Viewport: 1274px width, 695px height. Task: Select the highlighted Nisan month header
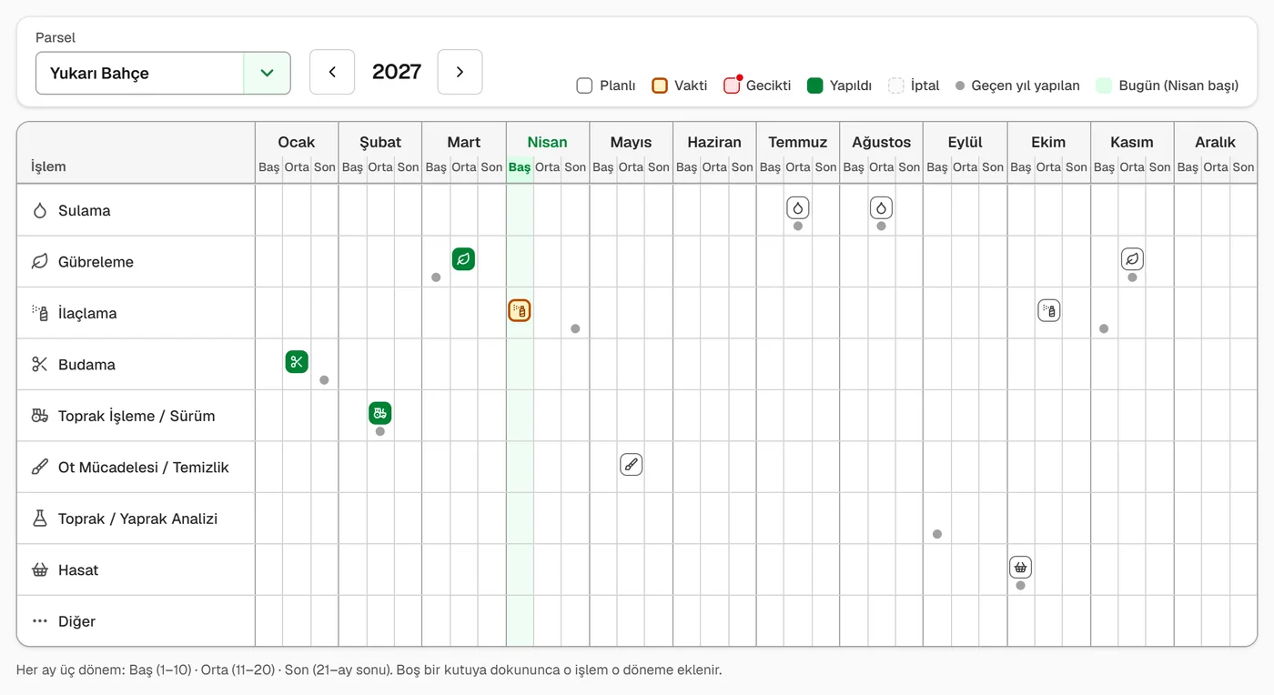click(547, 142)
